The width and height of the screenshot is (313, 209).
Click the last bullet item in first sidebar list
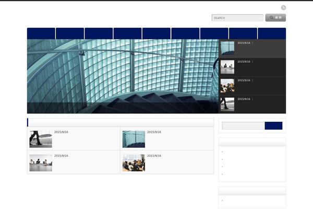tap(223, 174)
